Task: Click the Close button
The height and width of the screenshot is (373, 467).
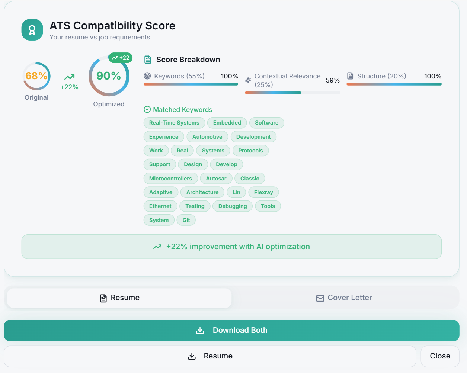Action: coord(440,356)
